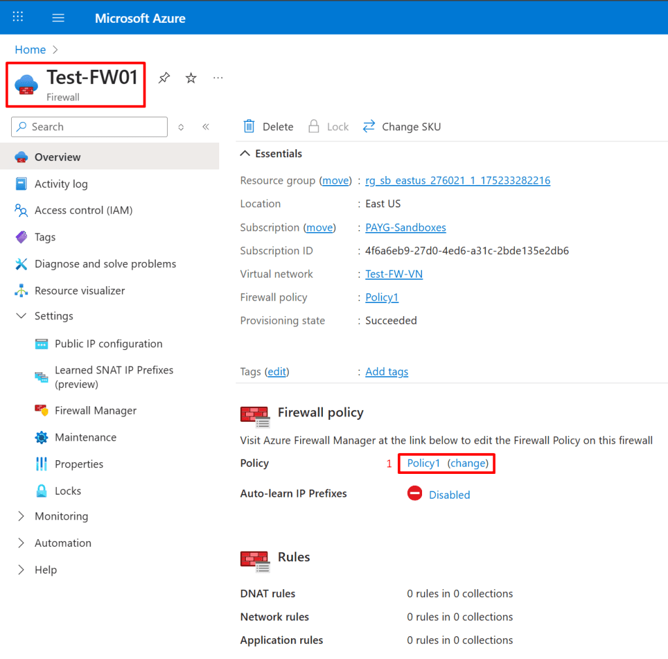Click the Add tags link
The width and height of the screenshot is (668, 659).
pyautogui.click(x=386, y=372)
